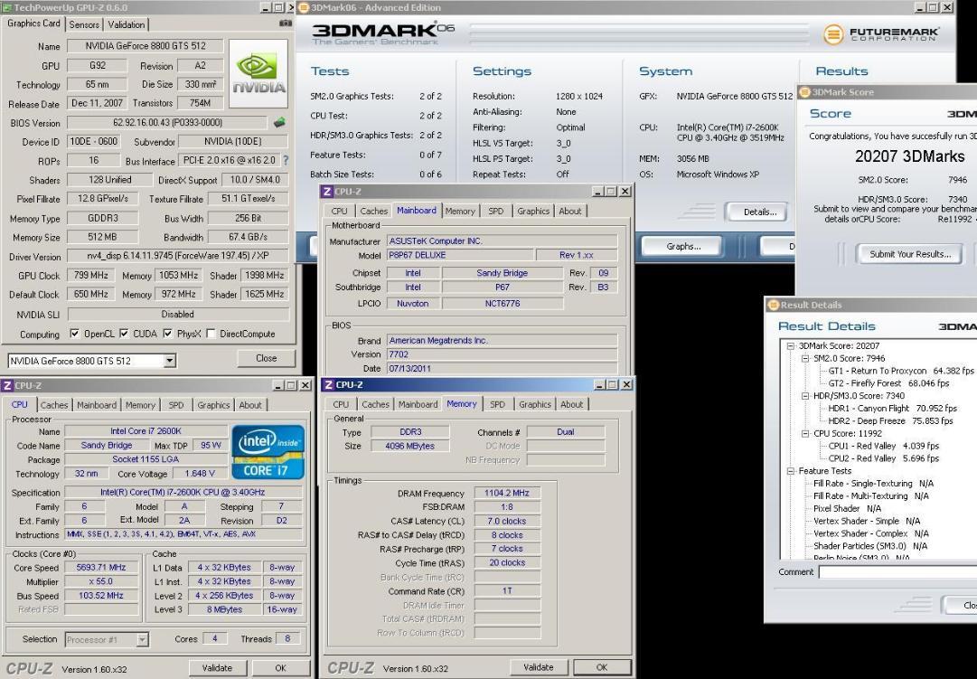The height and width of the screenshot is (679, 977).
Task: Open About tab in the CPU-Z Mainboard window
Action: 570,211
